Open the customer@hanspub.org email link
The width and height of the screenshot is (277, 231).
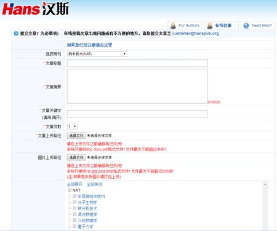(x=195, y=33)
